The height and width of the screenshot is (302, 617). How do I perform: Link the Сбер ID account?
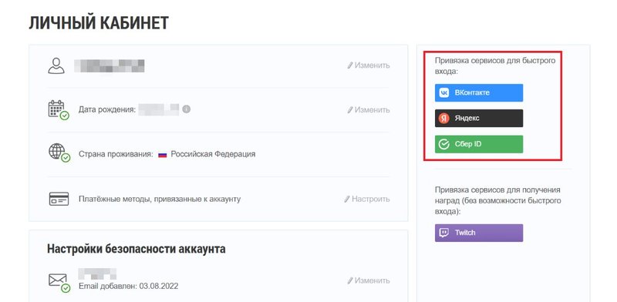pyautogui.click(x=479, y=144)
